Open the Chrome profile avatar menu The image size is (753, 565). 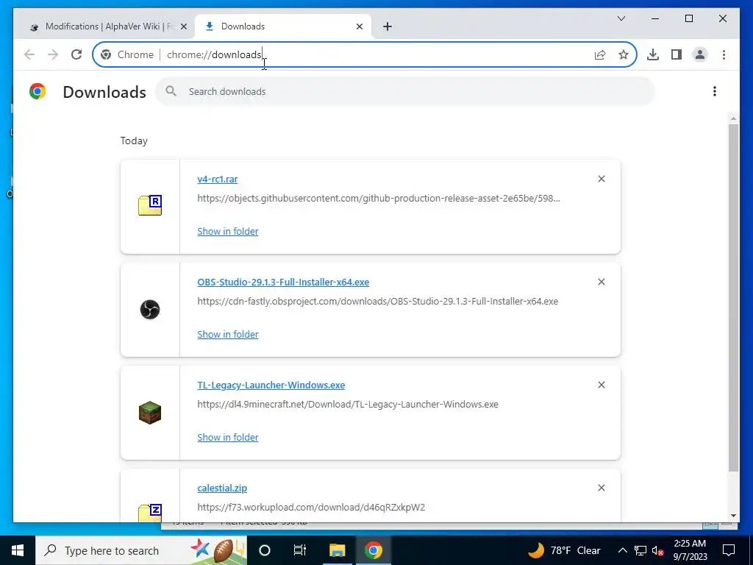point(700,54)
